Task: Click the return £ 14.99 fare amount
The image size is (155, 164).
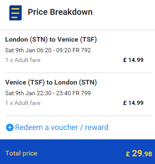Action: [133, 103]
